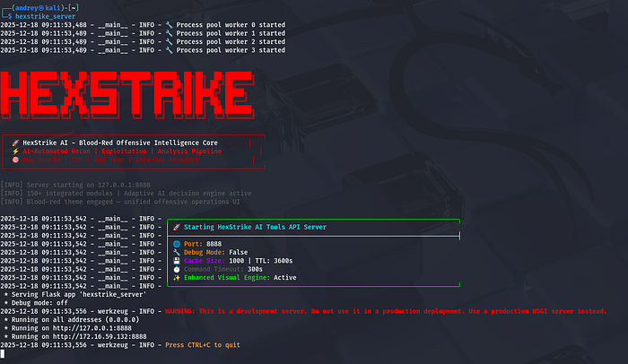
Task: Click 'Press CTRL+C to quit' text
Action: [203, 345]
